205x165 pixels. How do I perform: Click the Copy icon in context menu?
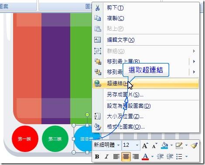[x=98, y=18]
